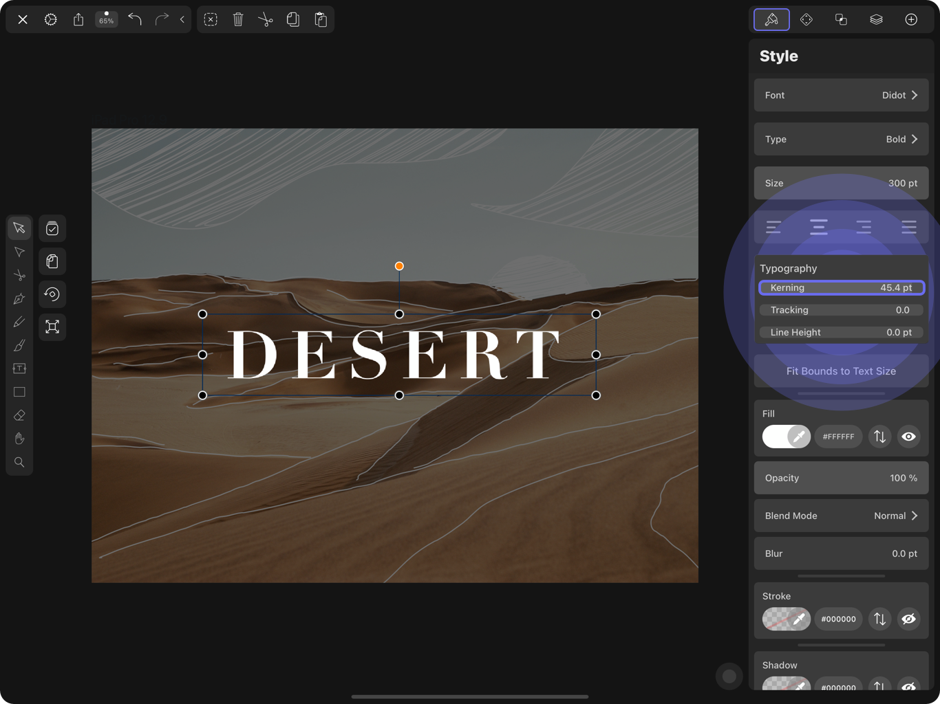The height and width of the screenshot is (704, 940).
Task: Tap the share/export icon
Action: (x=78, y=19)
